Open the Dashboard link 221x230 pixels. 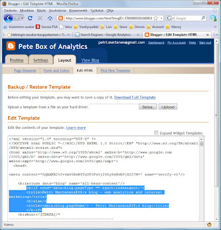click(156, 43)
